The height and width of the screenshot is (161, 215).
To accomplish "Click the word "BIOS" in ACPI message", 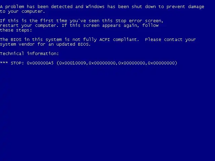I will (x=16, y=40).
